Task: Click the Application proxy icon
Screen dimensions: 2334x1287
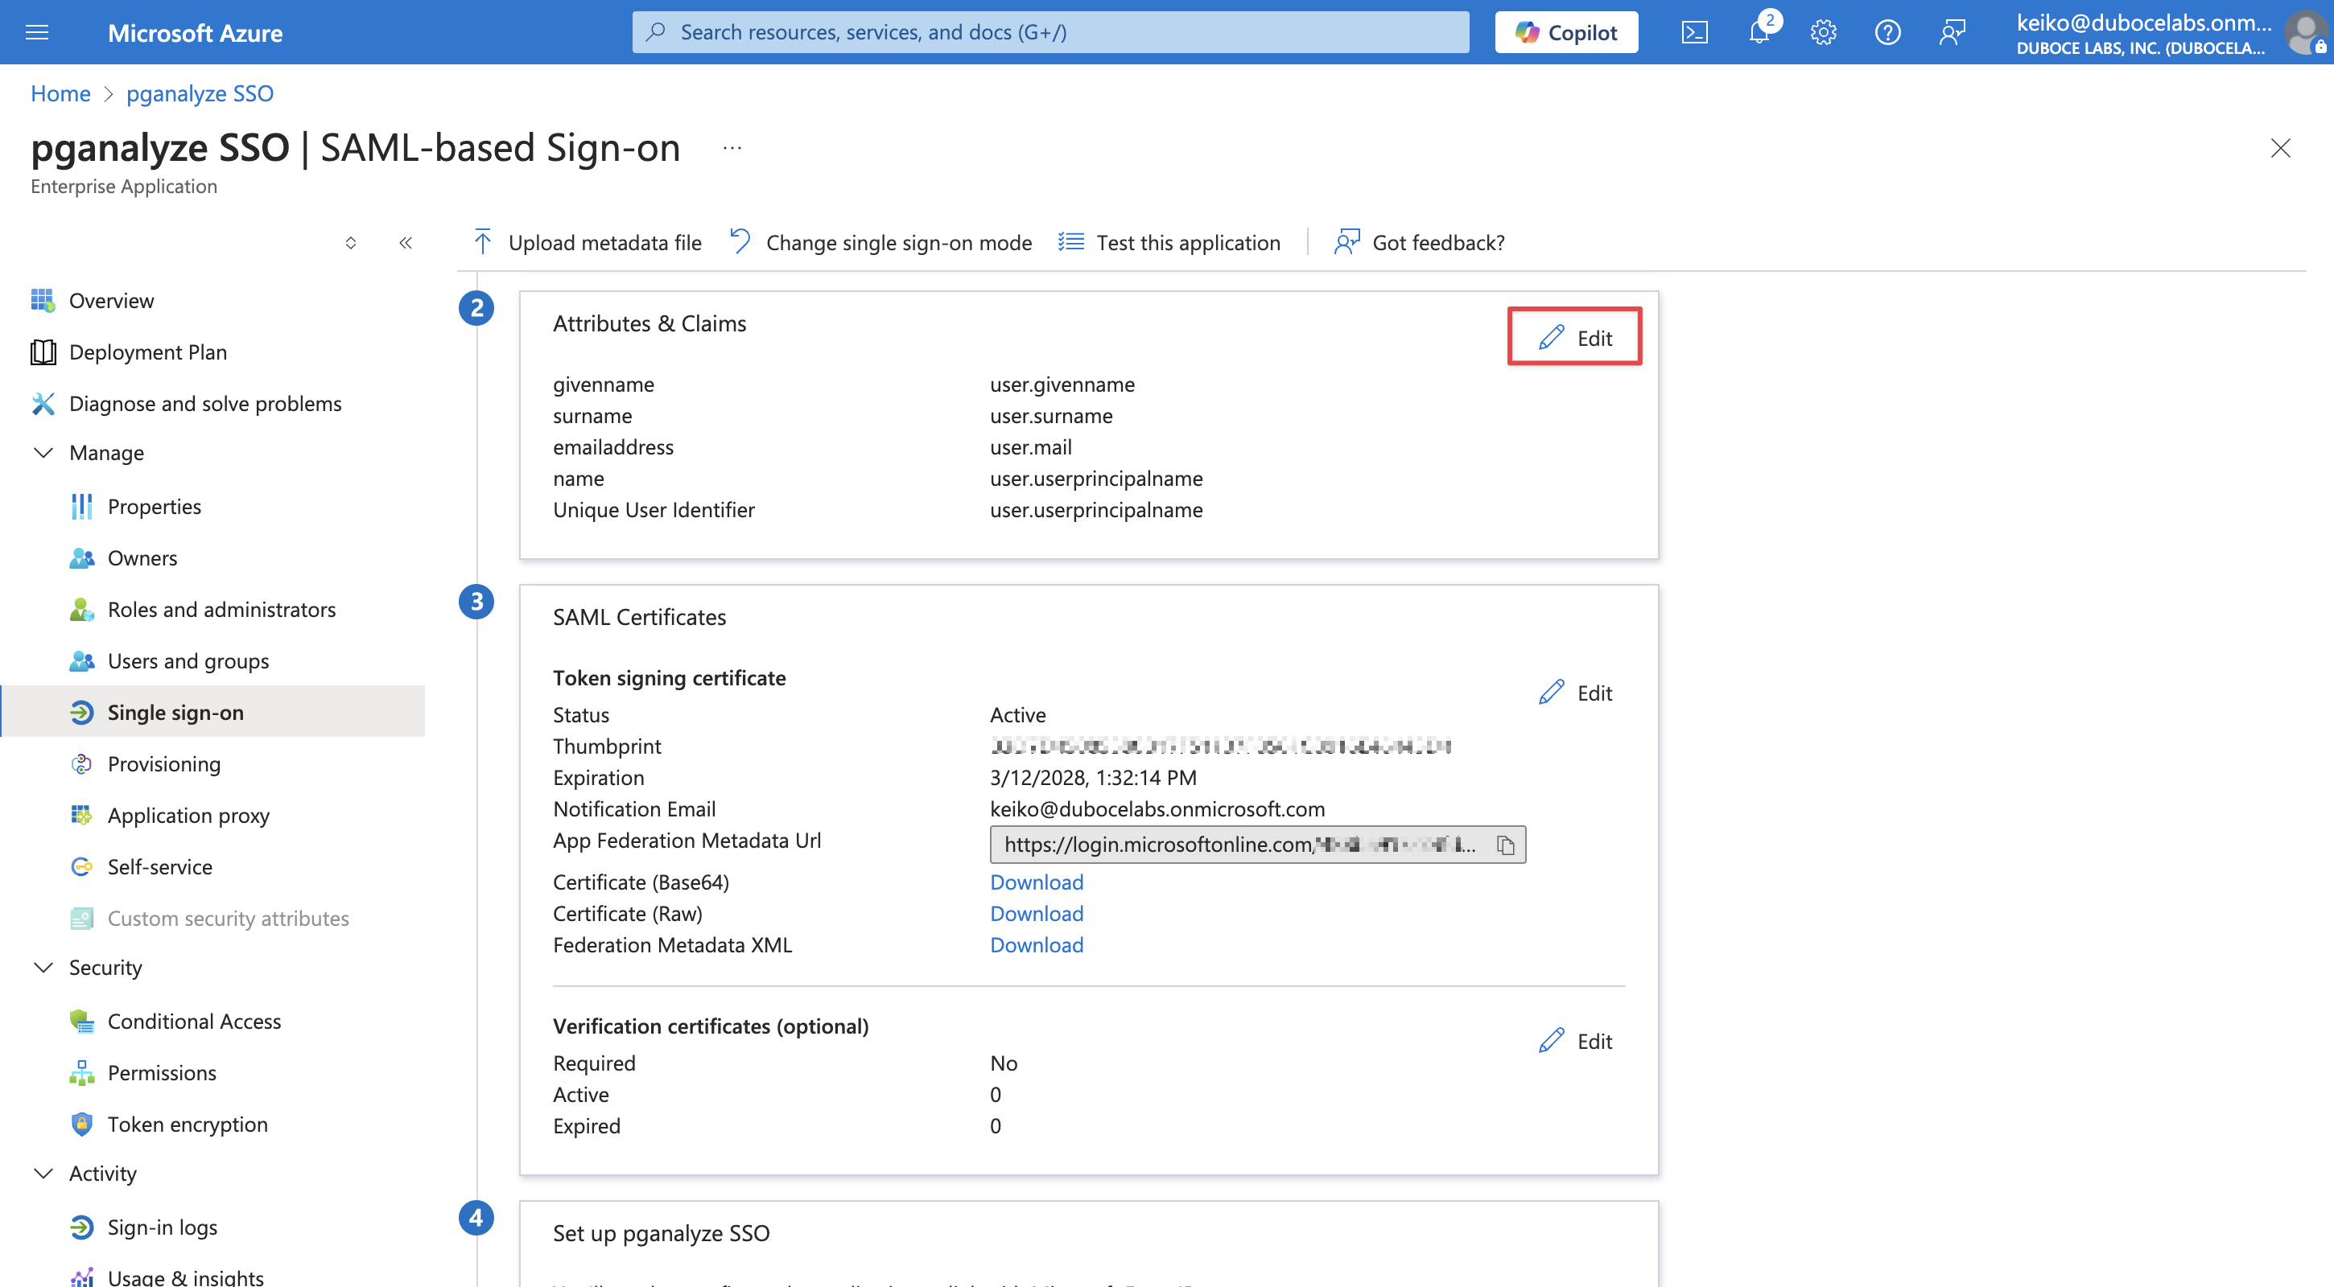Action: pyautogui.click(x=81, y=815)
